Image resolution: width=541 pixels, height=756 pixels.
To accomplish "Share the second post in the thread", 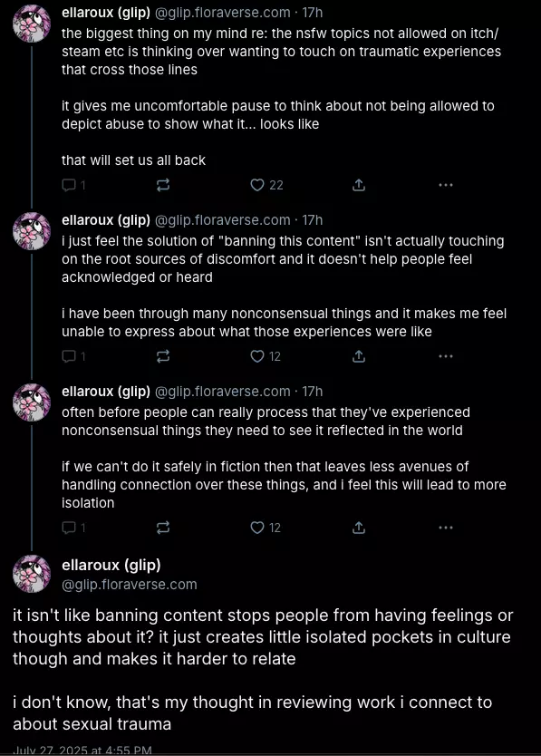I will (x=359, y=356).
